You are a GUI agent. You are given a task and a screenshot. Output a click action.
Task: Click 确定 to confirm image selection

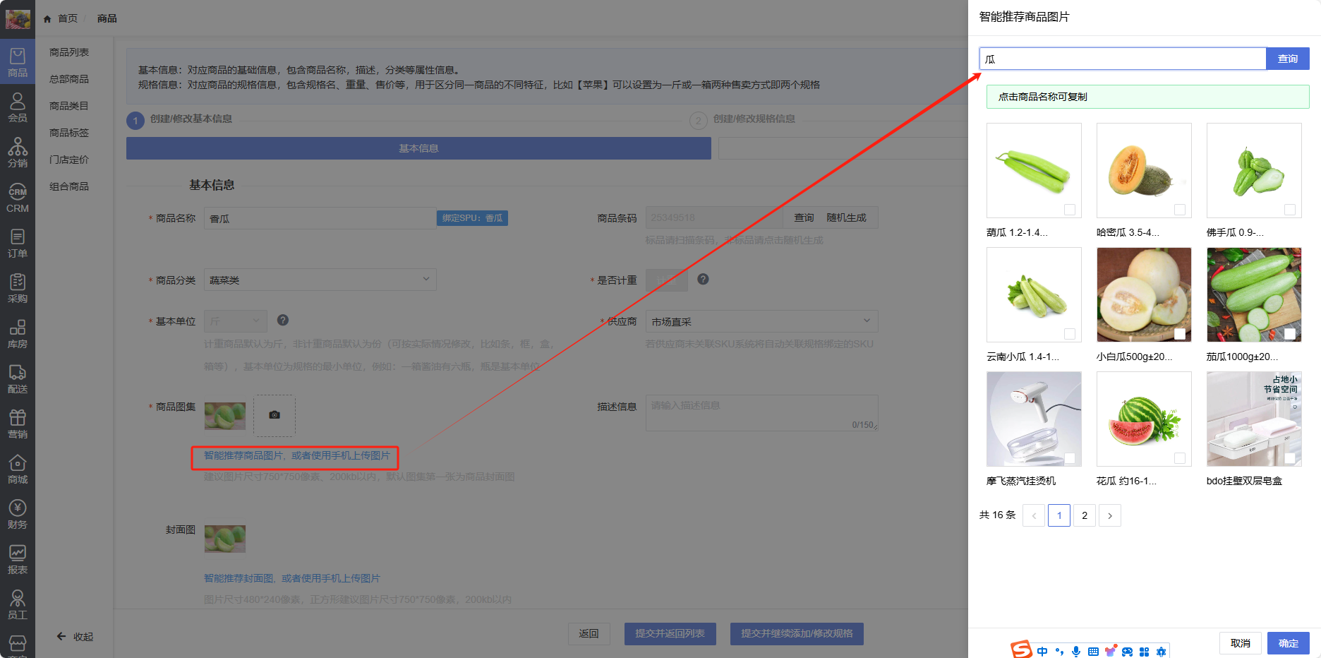pyautogui.click(x=1289, y=643)
